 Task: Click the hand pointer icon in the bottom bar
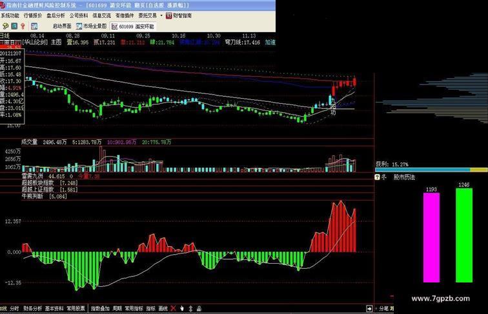tap(182, 308)
